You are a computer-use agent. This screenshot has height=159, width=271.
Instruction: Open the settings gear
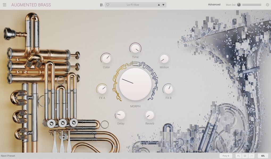pyautogui.click(x=267, y=5)
